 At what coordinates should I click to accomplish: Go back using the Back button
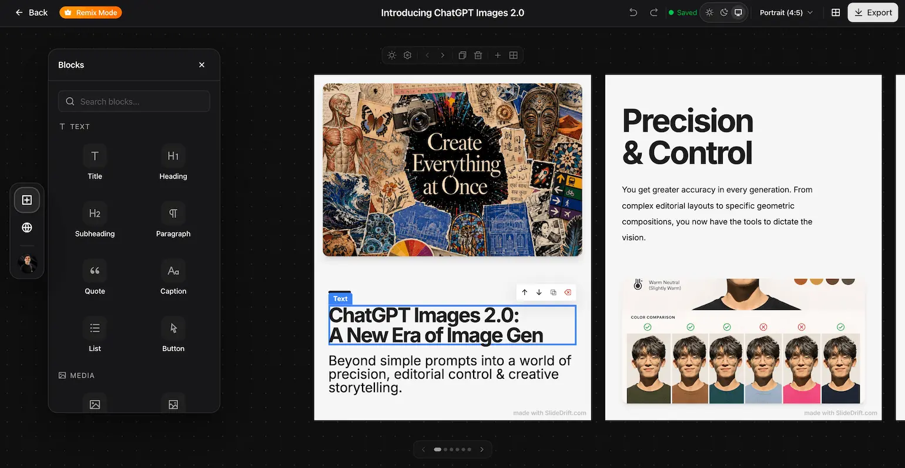click(32, 12)
